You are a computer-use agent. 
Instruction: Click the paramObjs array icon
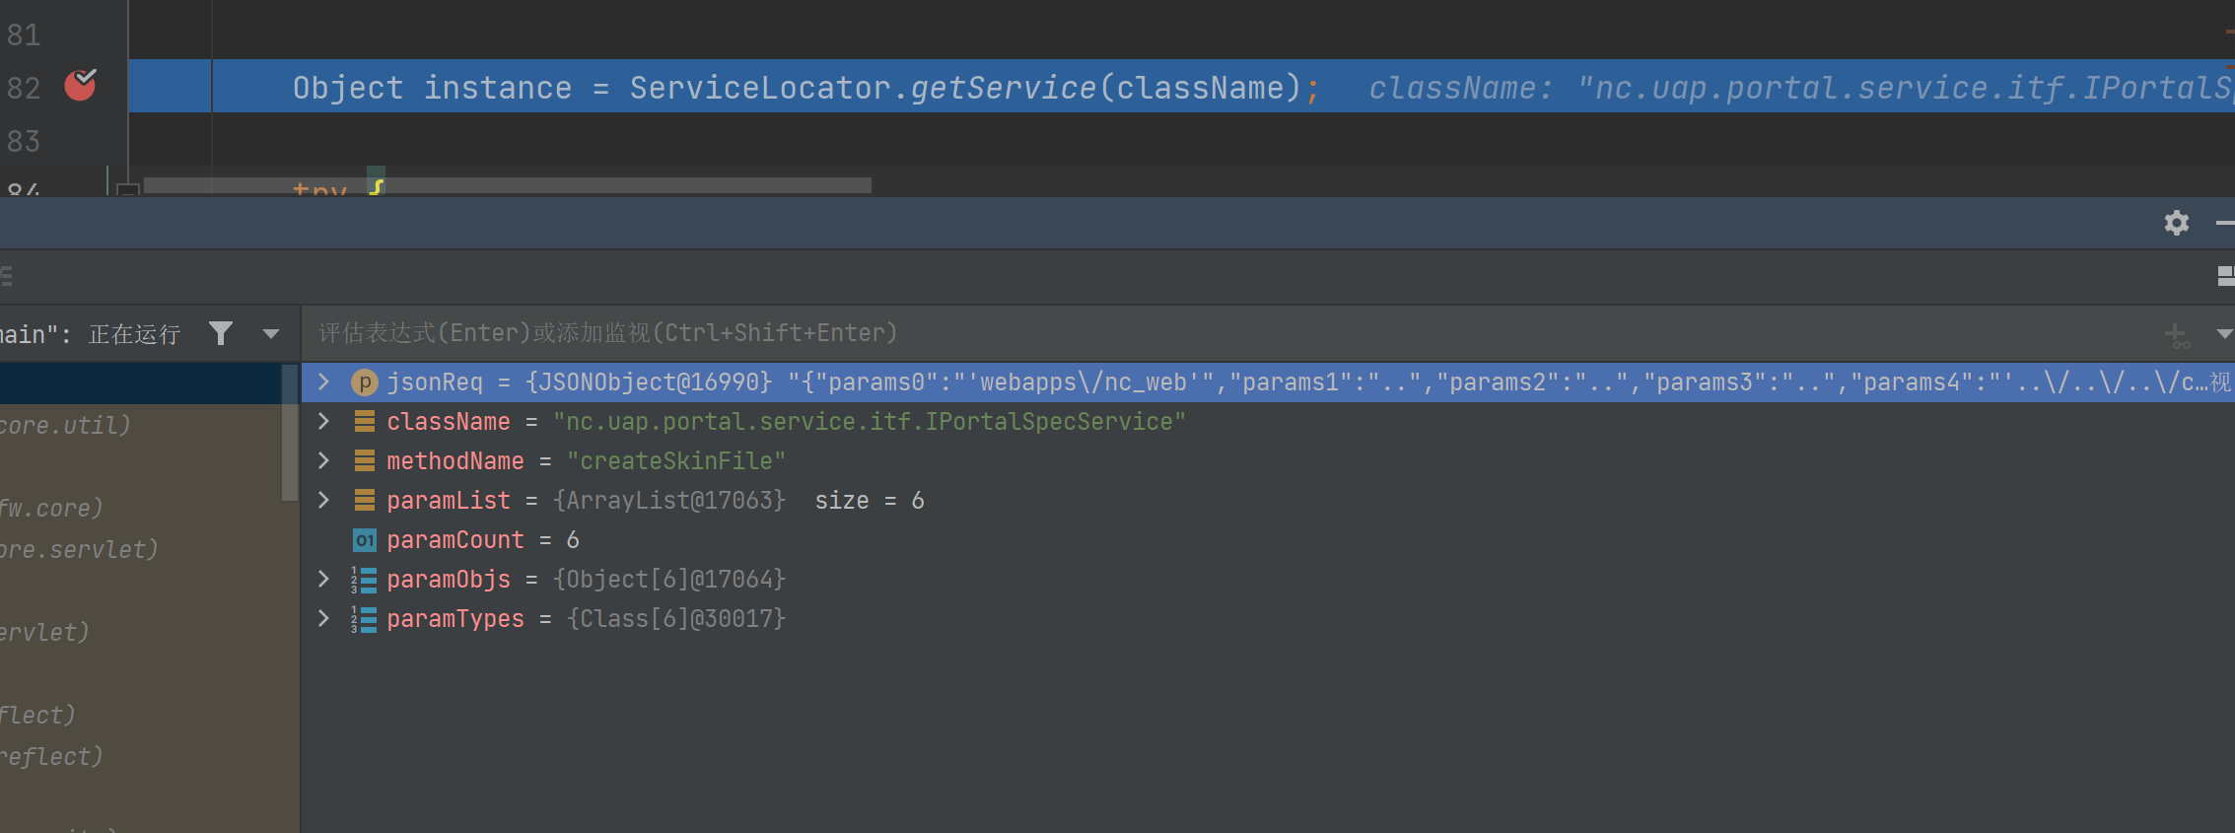pos(365,579)
